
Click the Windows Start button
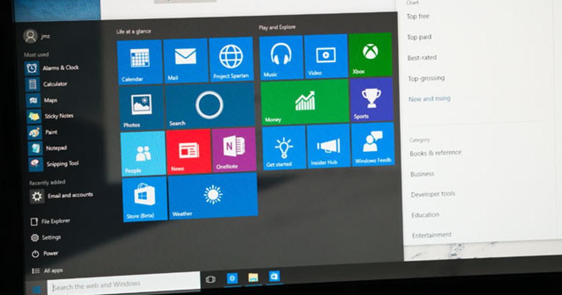(37, 289)
